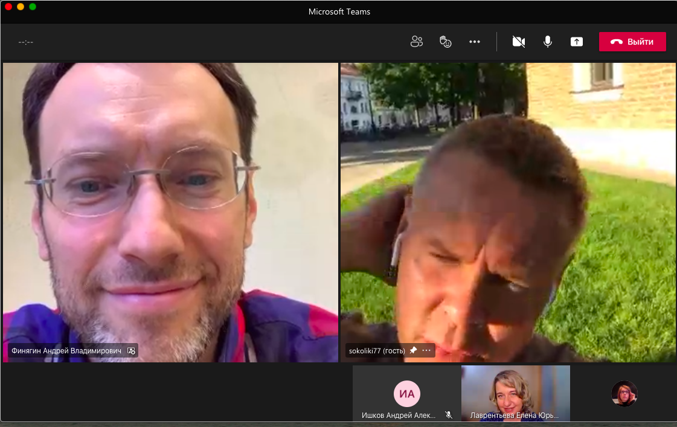Open the raise hand and reactions menu
The width and height of the screenshot is (677, 427).
pos(445,42)
